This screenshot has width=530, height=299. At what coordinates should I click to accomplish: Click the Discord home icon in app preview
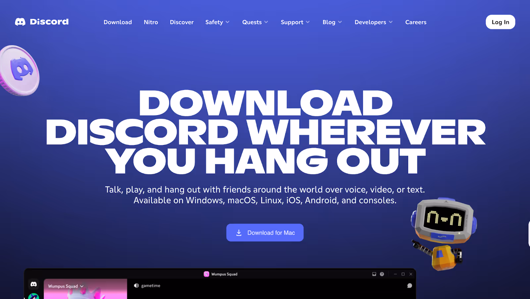34,284
